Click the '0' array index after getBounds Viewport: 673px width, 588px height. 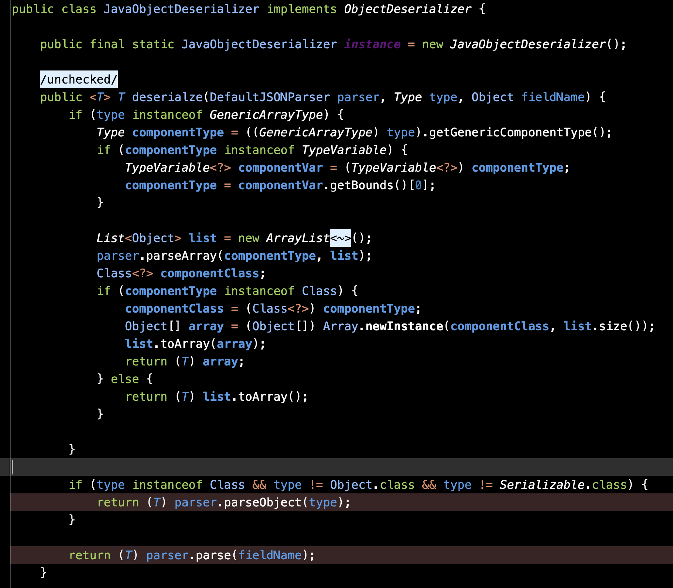point(418,185)
